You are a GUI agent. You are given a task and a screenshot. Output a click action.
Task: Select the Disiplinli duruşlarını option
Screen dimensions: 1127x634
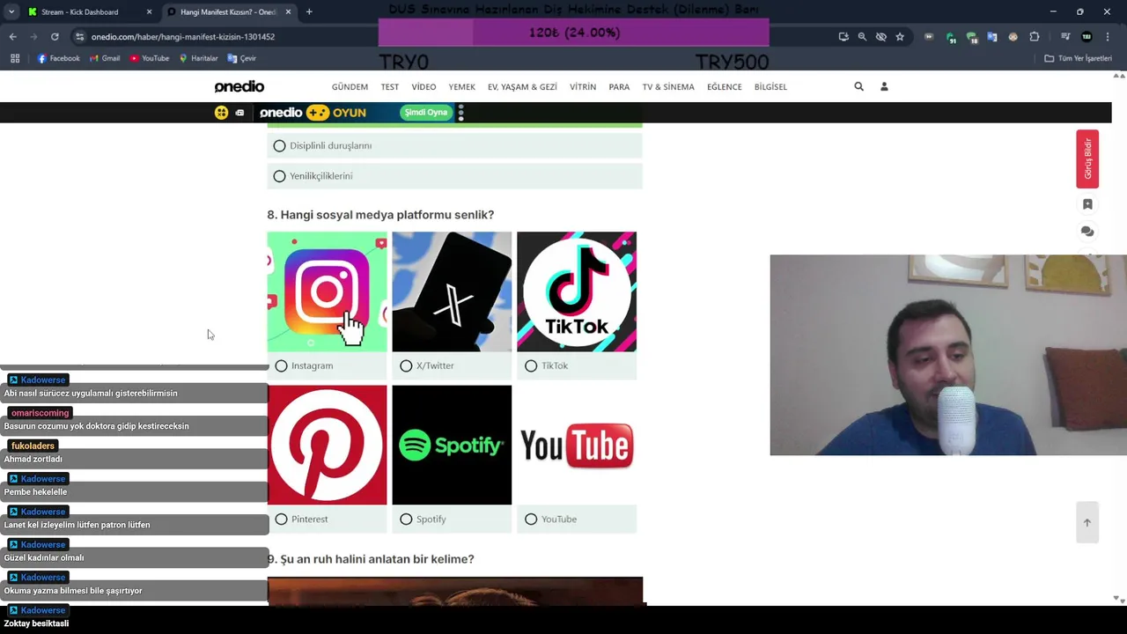pyautogui.click(x=455, y=145)
